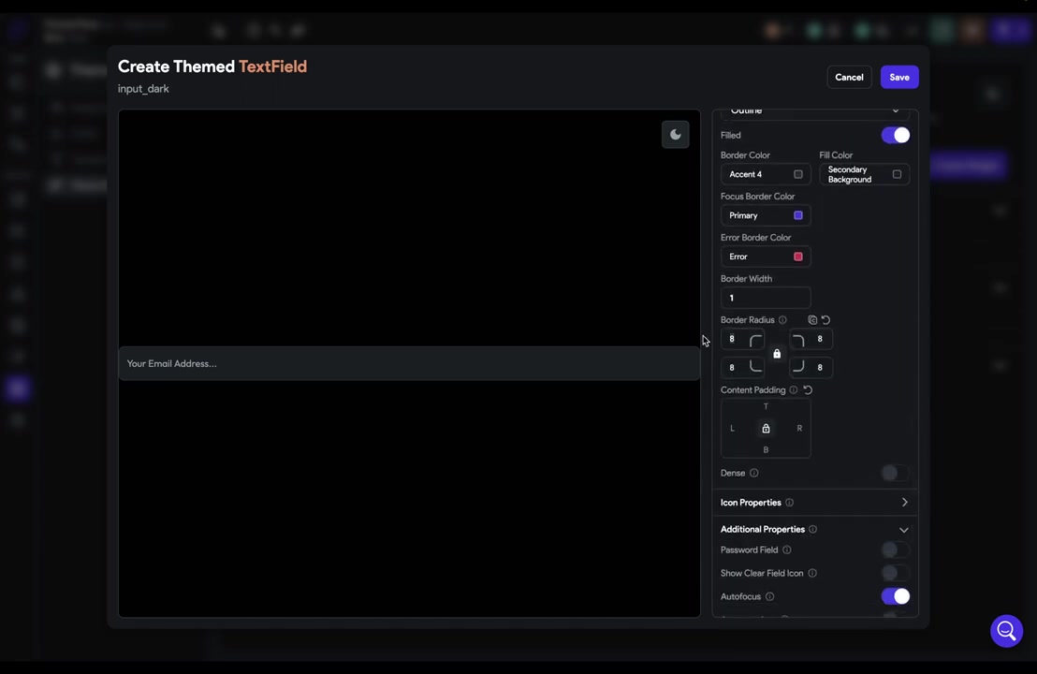Toggle dark mode preview moon icon

tap(675, 134)
